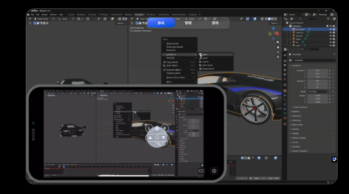This screenshot has height=194, width=349.
Task: Convert to Curve in the submenu
Action: 215,58
